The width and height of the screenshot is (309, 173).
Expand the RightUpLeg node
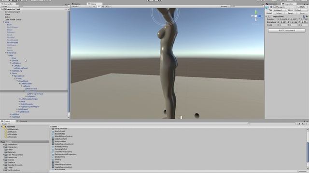point(10,71)
